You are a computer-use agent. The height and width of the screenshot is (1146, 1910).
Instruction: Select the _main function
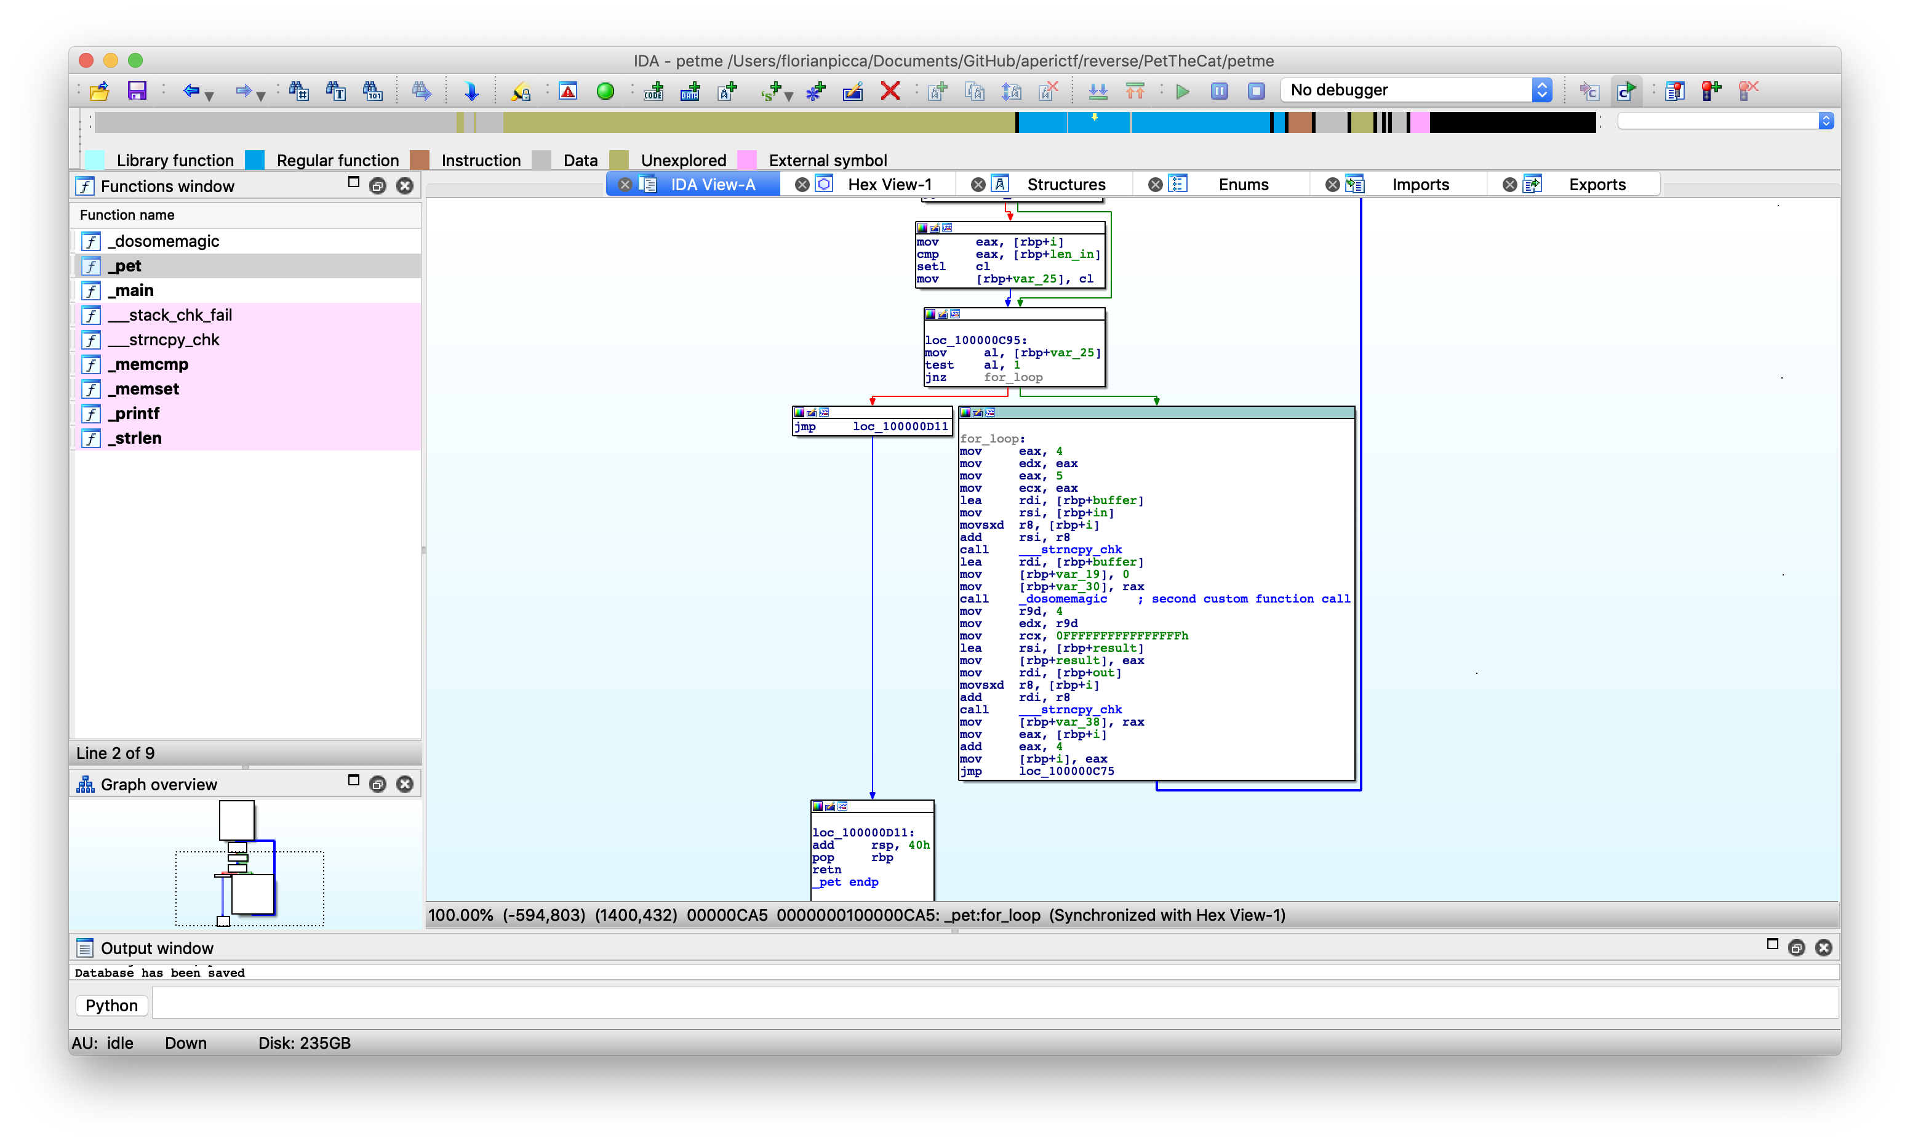point(247,291)
